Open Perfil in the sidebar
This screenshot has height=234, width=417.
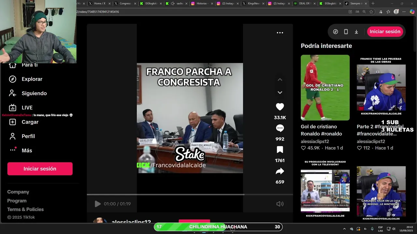pyautogui.click(x=22, y=136)
